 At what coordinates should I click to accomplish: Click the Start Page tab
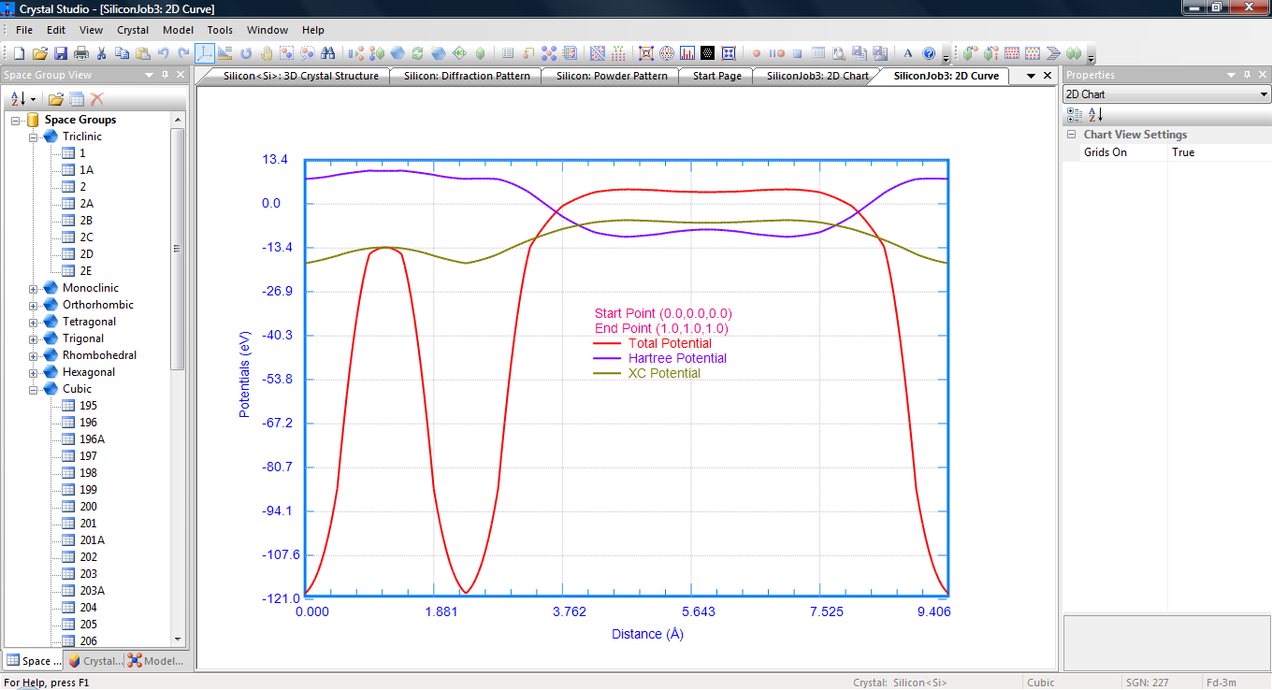716,77
